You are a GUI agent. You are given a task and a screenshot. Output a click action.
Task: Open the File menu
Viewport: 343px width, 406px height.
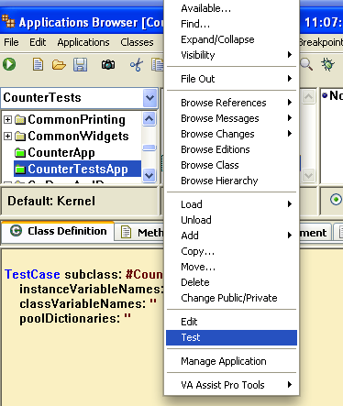(11, 42)
